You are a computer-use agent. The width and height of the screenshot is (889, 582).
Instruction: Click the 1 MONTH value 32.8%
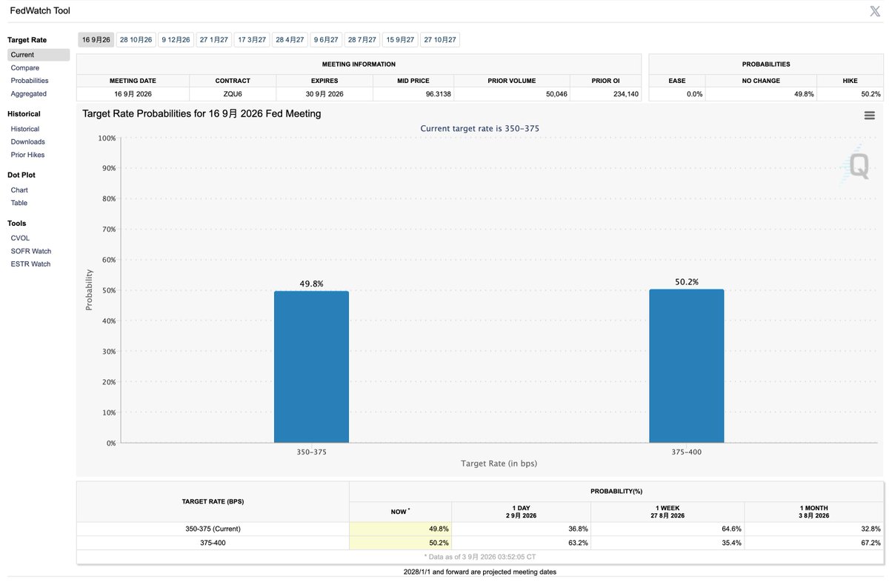coord(870,529)
